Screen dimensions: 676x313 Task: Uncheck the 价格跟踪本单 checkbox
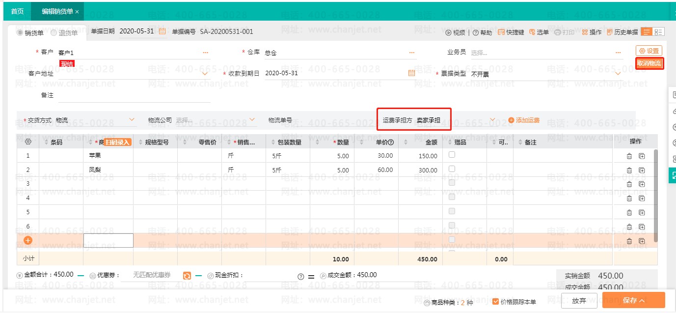(x=495, y=301)
